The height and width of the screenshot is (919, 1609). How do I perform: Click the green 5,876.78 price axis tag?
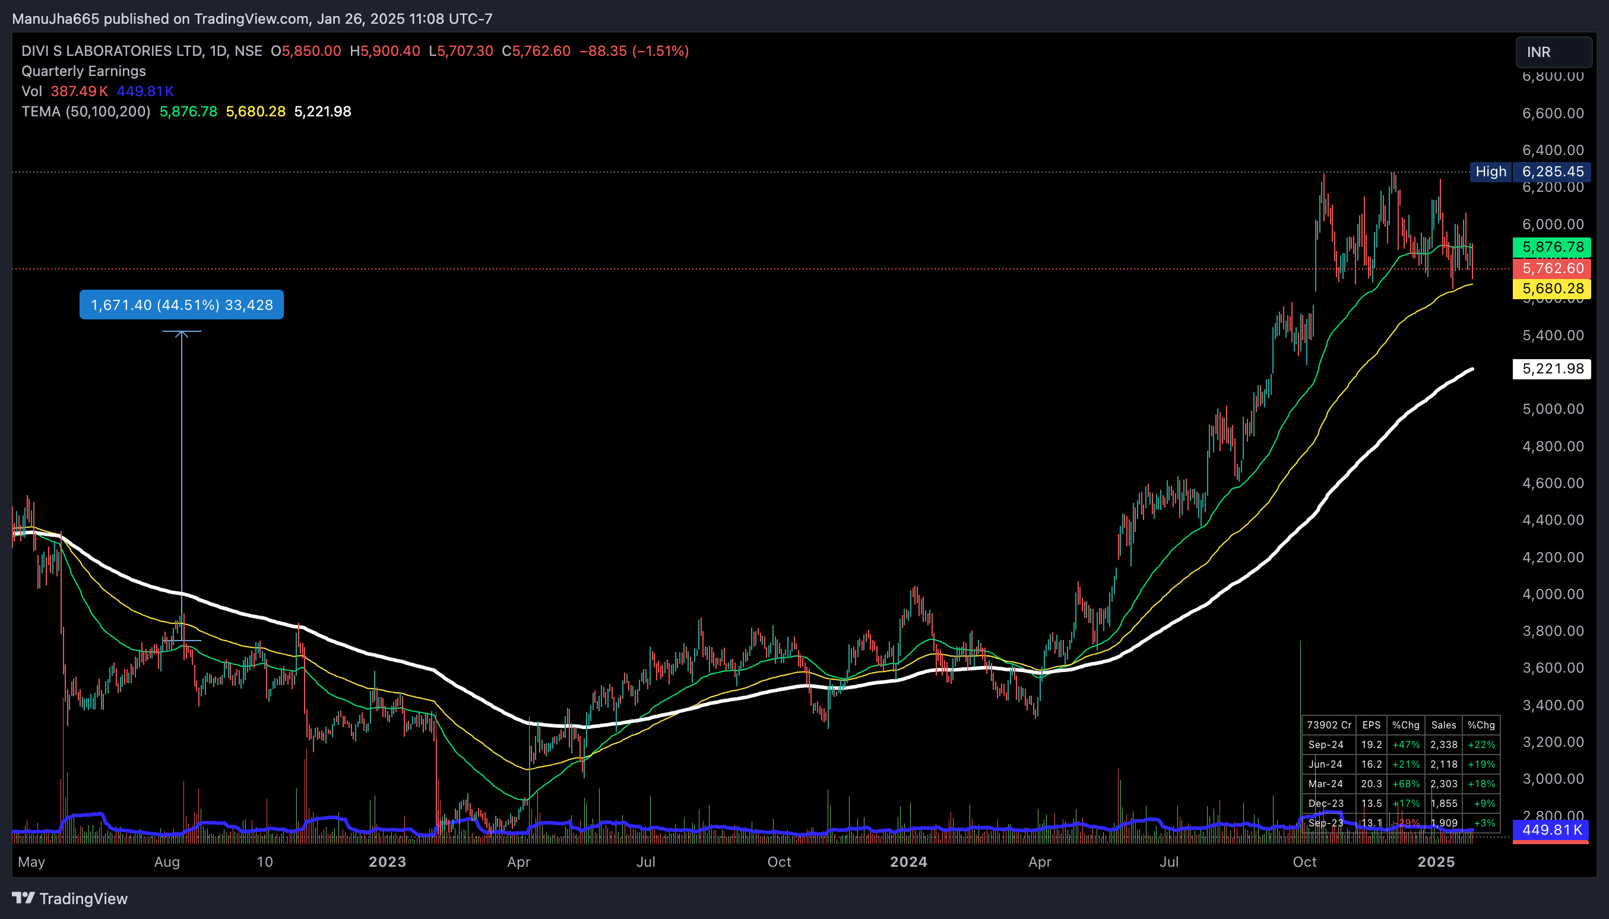pos(1551,247)
